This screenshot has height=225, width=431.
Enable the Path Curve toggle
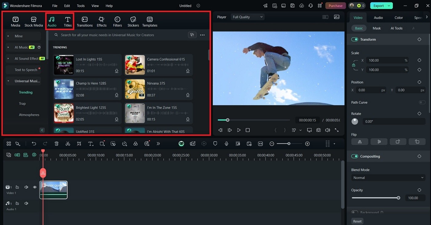pos(422,102)
